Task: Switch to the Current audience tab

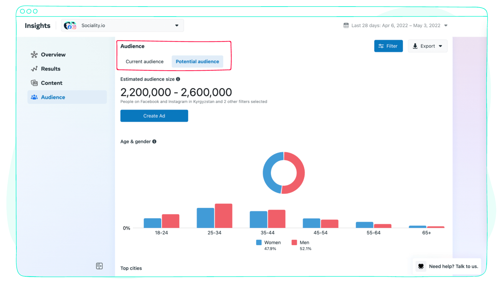Action: (144, 61)
